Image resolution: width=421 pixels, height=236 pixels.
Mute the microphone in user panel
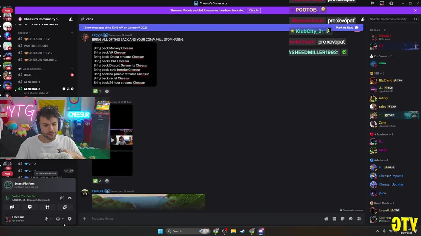46,219
